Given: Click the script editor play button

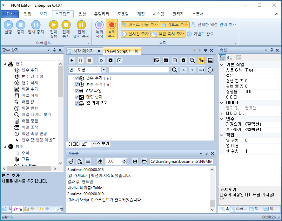Looking at the screenshot, I should tap(72, 60).
